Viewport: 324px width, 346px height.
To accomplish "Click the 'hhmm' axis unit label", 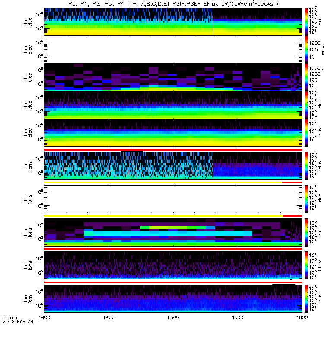I will pyautogui.click(x=10, y=317).
